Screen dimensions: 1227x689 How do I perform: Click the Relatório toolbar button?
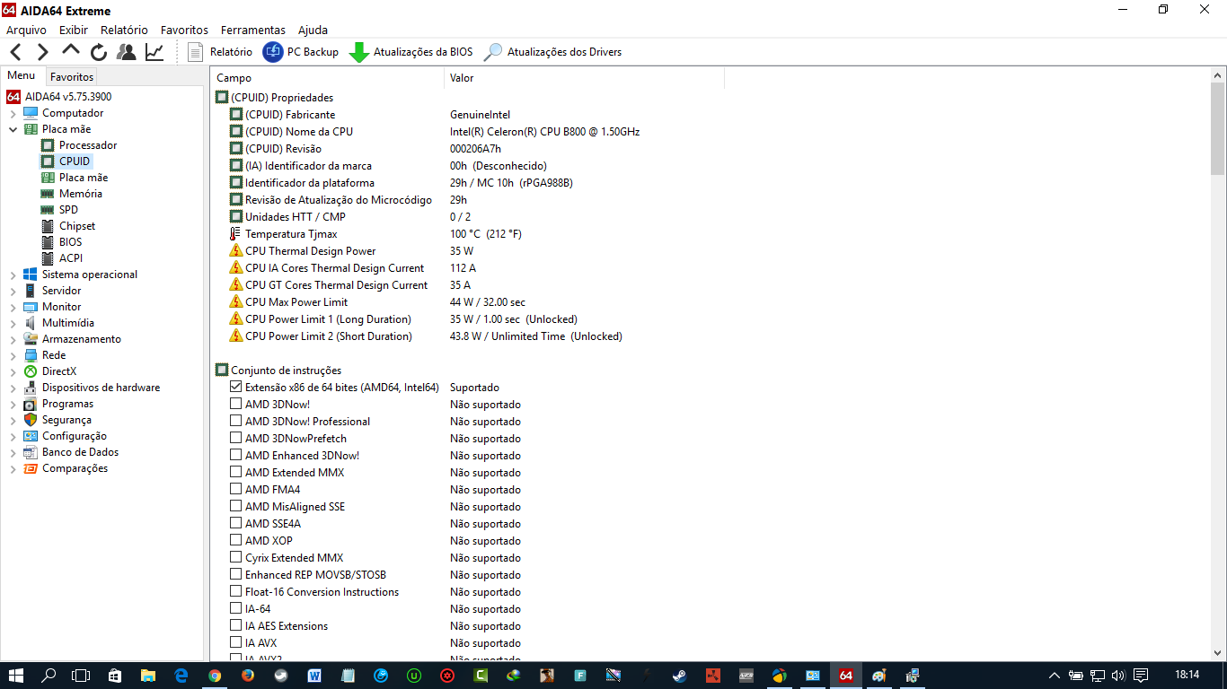(x=220, y=52)
